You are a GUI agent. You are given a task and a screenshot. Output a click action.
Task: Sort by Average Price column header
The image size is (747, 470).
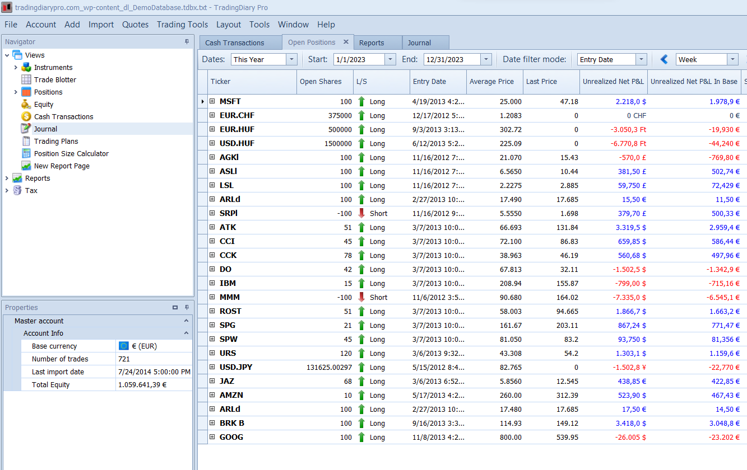(x=495, y=82)
